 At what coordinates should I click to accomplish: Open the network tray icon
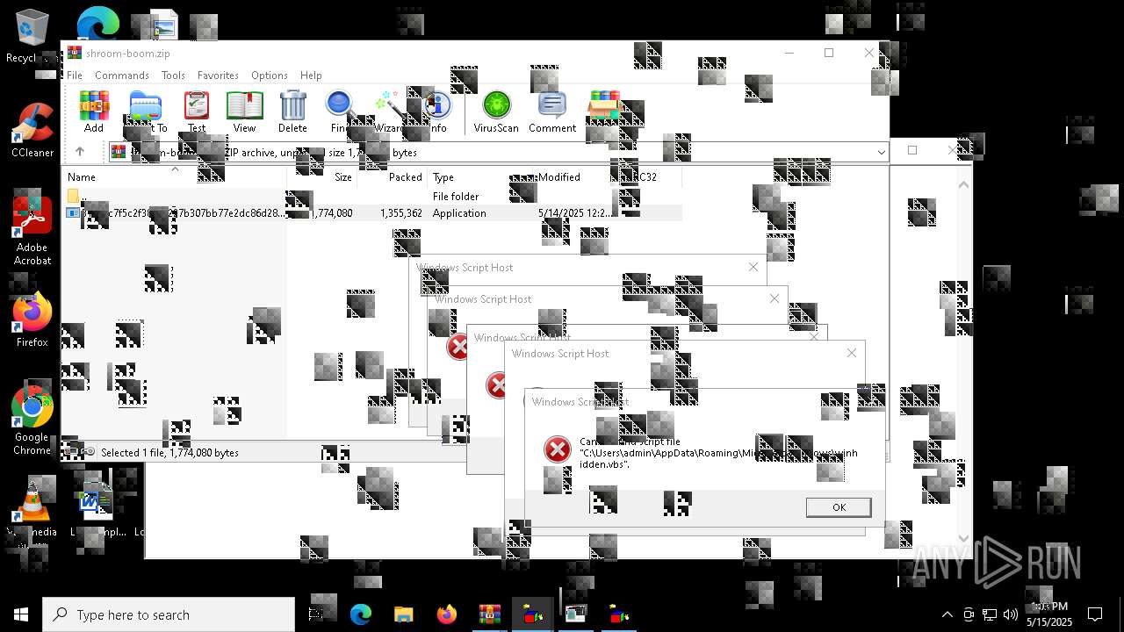(x=990, y=614)
